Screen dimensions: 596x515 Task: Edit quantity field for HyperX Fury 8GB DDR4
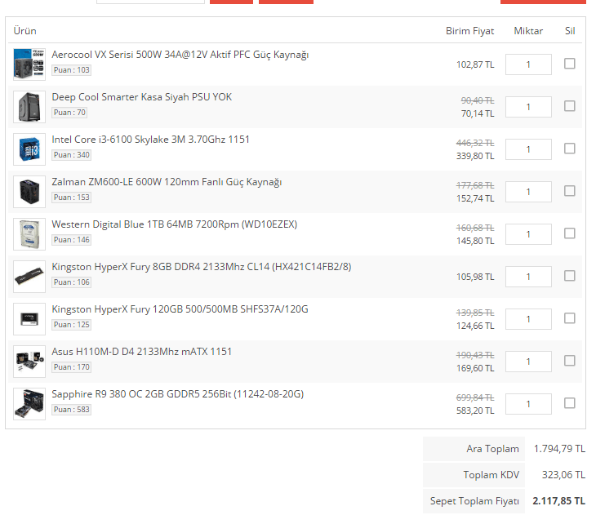pos(528,277)
